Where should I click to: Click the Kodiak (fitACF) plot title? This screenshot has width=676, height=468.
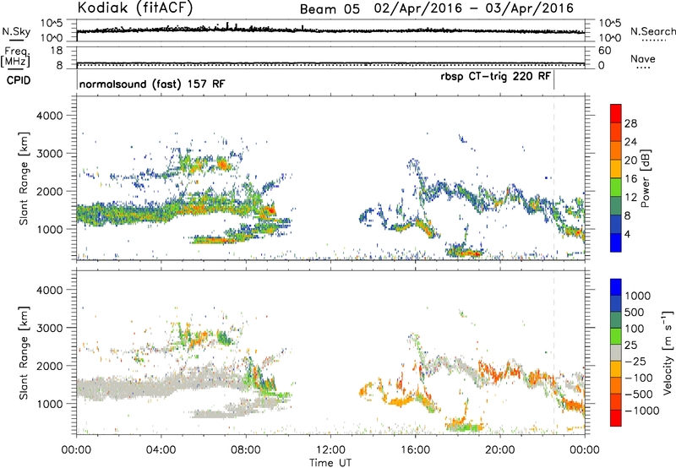pos(135,8)
